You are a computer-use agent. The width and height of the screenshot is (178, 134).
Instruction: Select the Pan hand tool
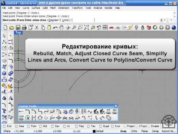[61, 28]
